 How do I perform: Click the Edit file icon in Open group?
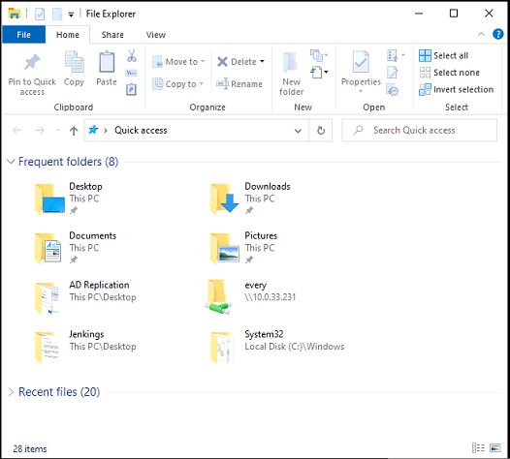[x=392, y=73]
